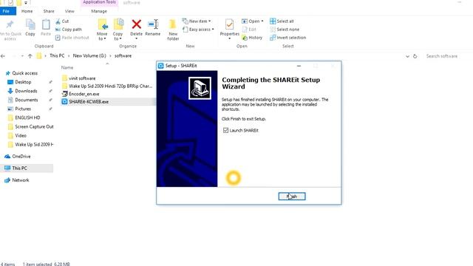
Task: Go back to the previous folder
Action: click(3, 56)
